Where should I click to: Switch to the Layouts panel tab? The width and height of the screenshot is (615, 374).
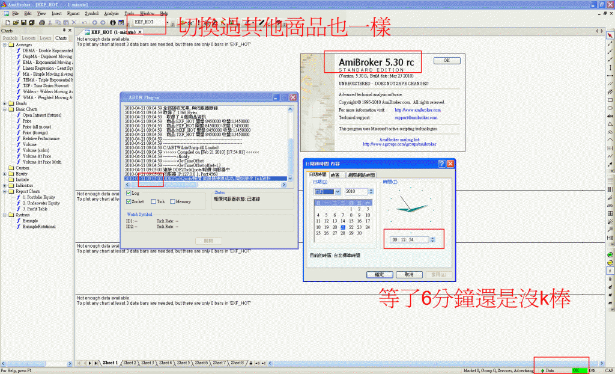coord(29,38)
